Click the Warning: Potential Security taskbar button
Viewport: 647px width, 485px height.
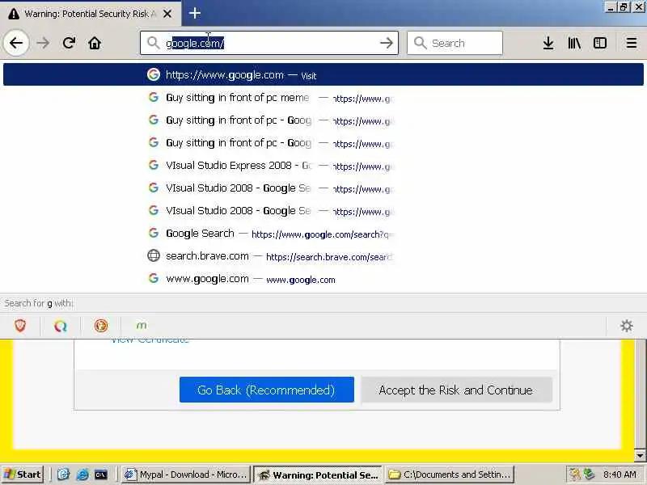pyautogui.click(x=318, y=474)
